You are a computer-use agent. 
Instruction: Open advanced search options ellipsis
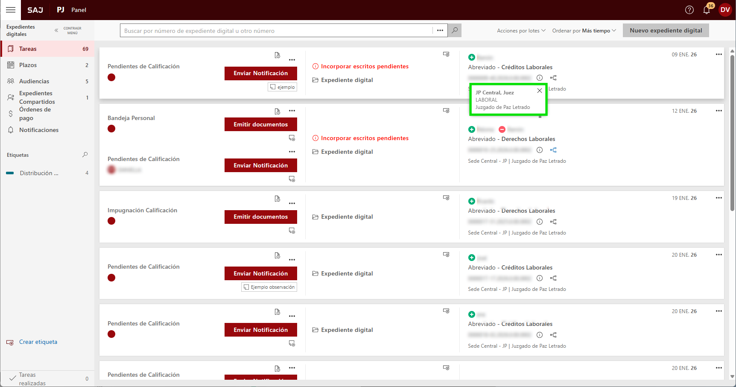(x=440, y=30)
